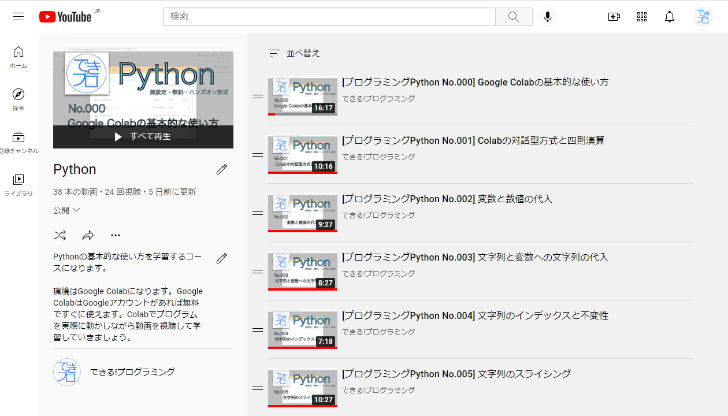The height and width of the screenshot is (416, 728).
Task: Open No.001 Colabの対話型方式と四則演算 title
Action: [x=473, y=140]
